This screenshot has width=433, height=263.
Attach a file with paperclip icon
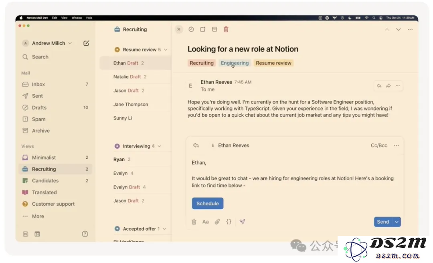[217, 222]
